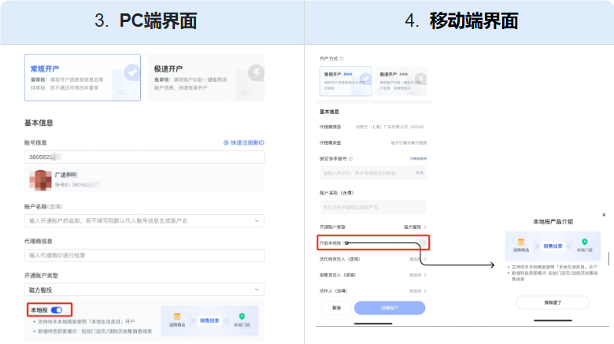
Task: Open the 账户名称 dropdown in PC form
Action: [x=144, y=220]
